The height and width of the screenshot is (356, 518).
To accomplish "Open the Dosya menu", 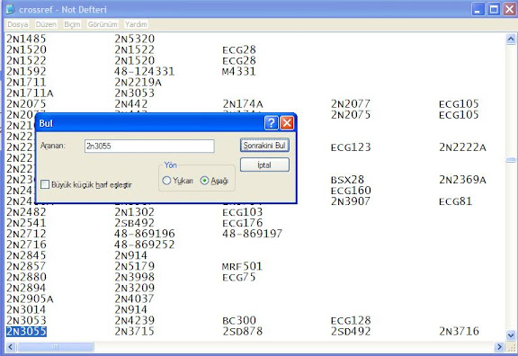I will (18, 24).
